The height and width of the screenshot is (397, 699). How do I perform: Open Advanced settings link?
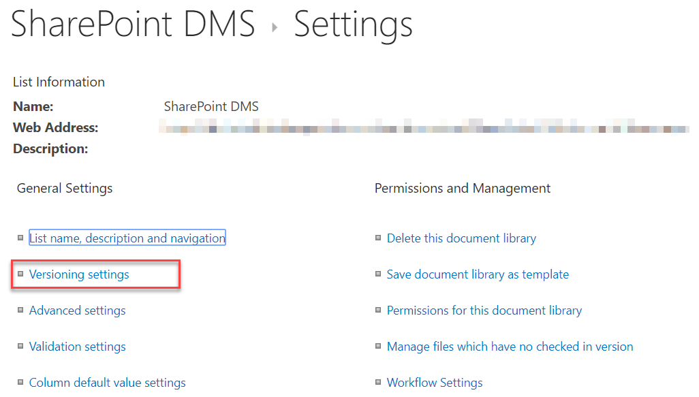tap(77, 311)
